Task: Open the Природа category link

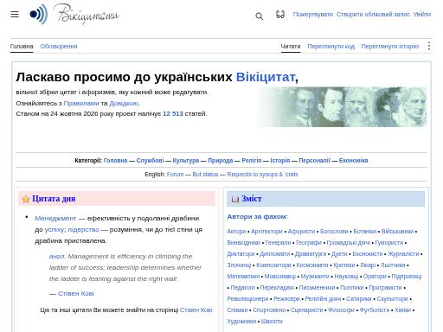Action: [221, 161]
